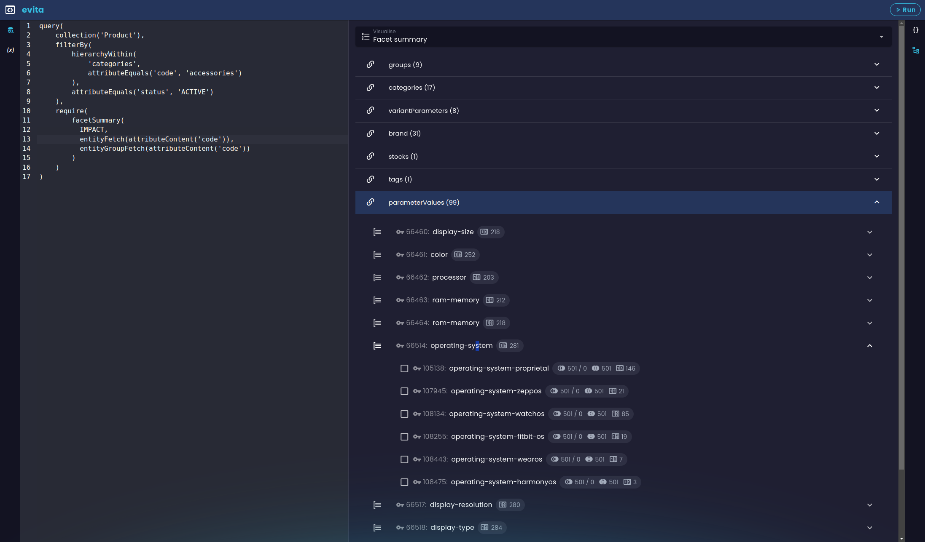Expand the color facet group chevron
This screenshot has width=925, height=542.
[x=869, y=255]
